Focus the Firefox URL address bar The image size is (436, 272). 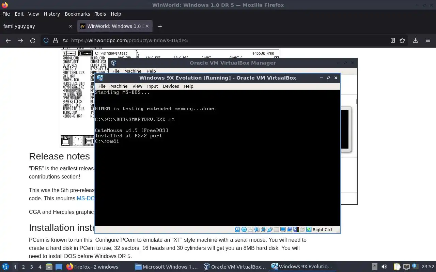pos(225,40)
